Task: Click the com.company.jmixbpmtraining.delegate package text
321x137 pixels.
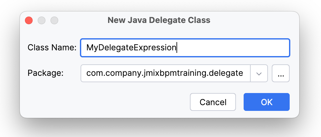Action: [164, 73]
